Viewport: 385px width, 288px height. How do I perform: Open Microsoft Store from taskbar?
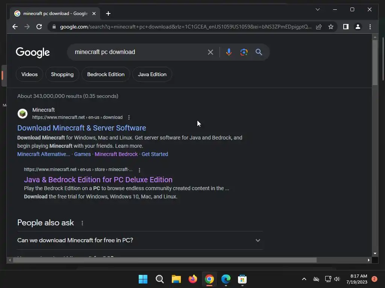(x=243, y=279)
